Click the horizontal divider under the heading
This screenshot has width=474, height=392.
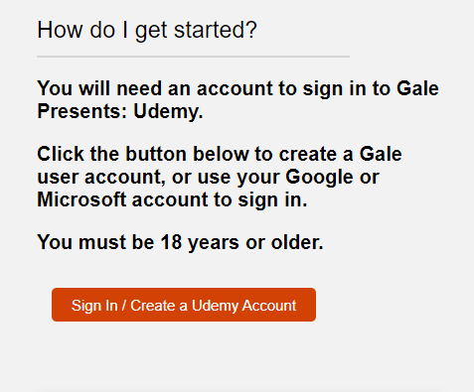[193, 57]
